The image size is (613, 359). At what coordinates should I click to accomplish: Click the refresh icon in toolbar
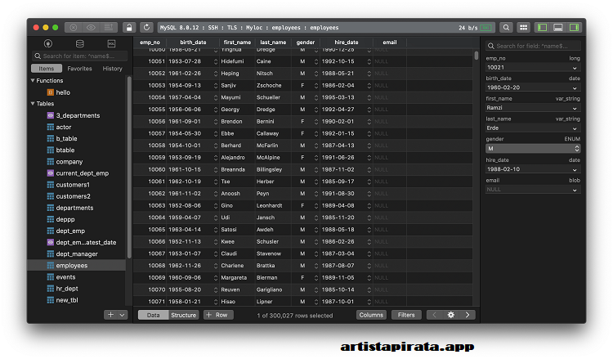(146, 27)
